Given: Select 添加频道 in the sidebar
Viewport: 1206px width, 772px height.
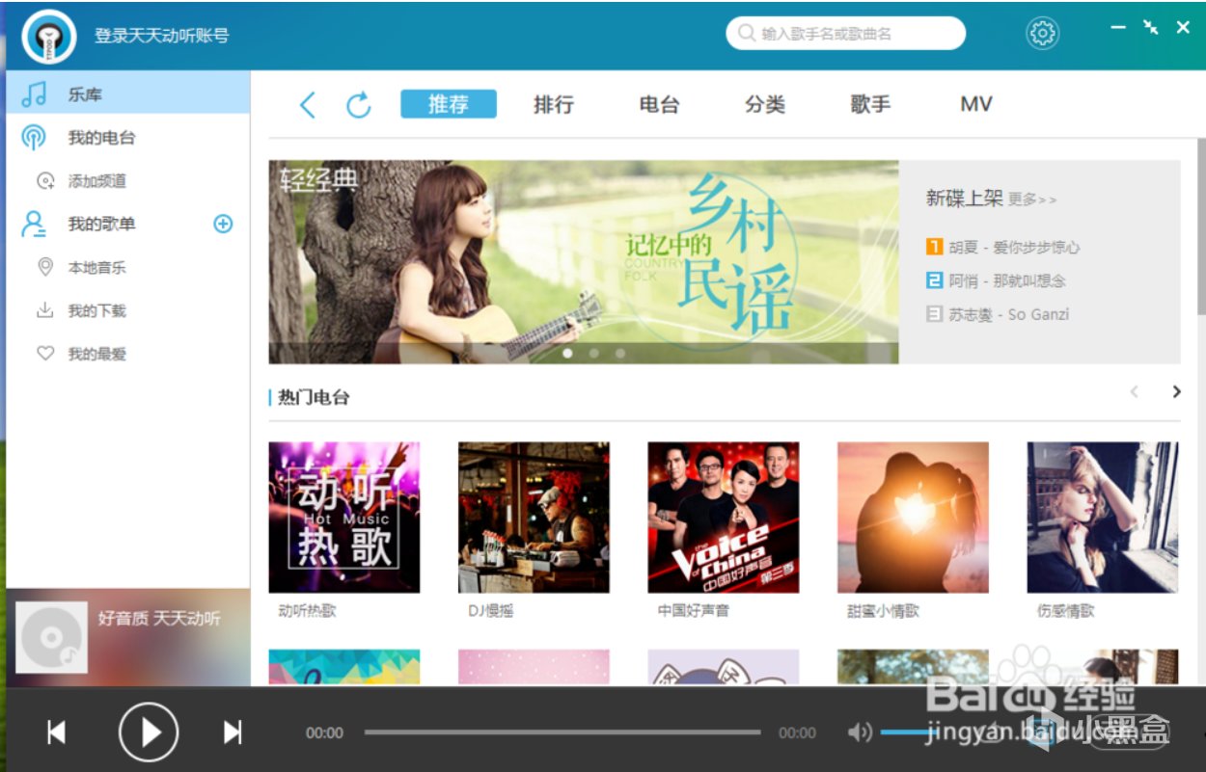Looking at the screenshot, I should click(x=127, y=181).
